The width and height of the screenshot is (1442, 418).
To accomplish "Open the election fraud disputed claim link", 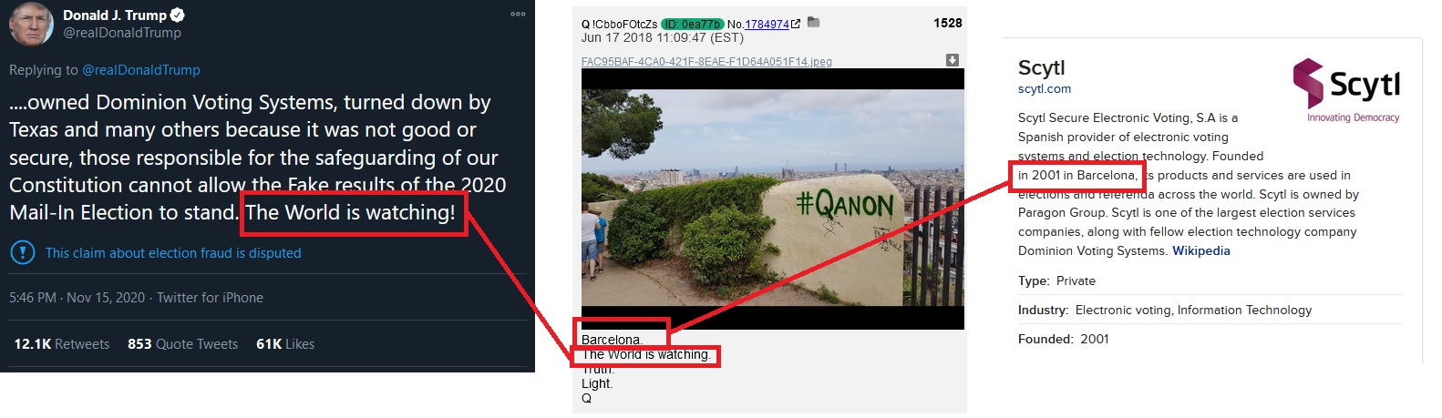I will (173, 253).
